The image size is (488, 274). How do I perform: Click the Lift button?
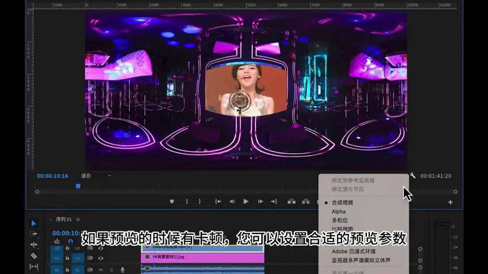(x=292, y=202)
